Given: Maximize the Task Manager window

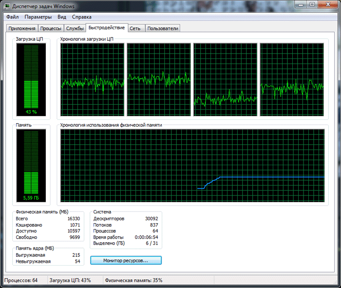Looking at the screenshot, I should pyautogui.click(x=312, y=4).
